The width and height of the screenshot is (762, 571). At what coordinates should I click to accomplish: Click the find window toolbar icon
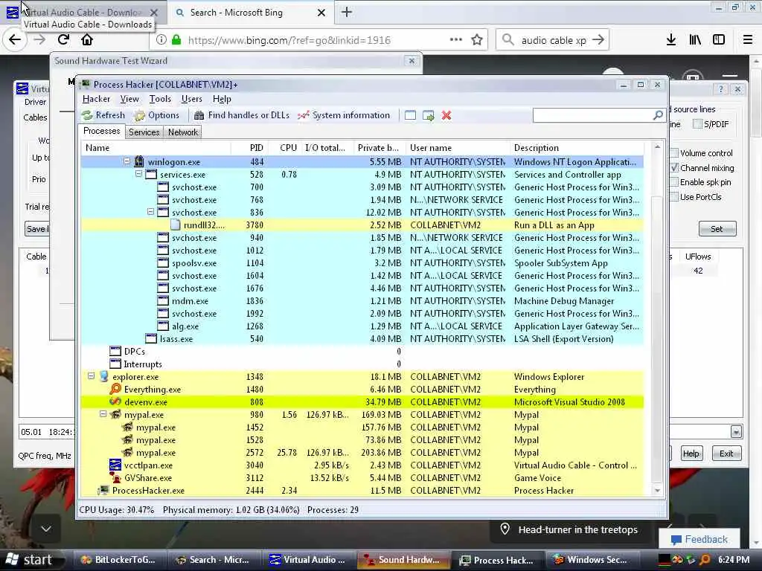[410, 115]
